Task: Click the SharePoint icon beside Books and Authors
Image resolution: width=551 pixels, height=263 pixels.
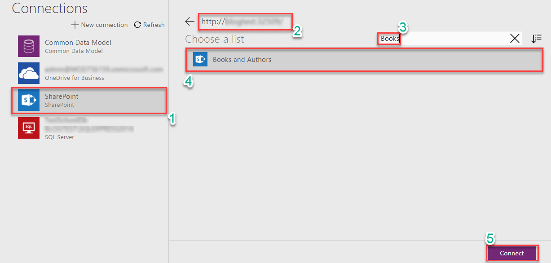Action: click(200, 59)
